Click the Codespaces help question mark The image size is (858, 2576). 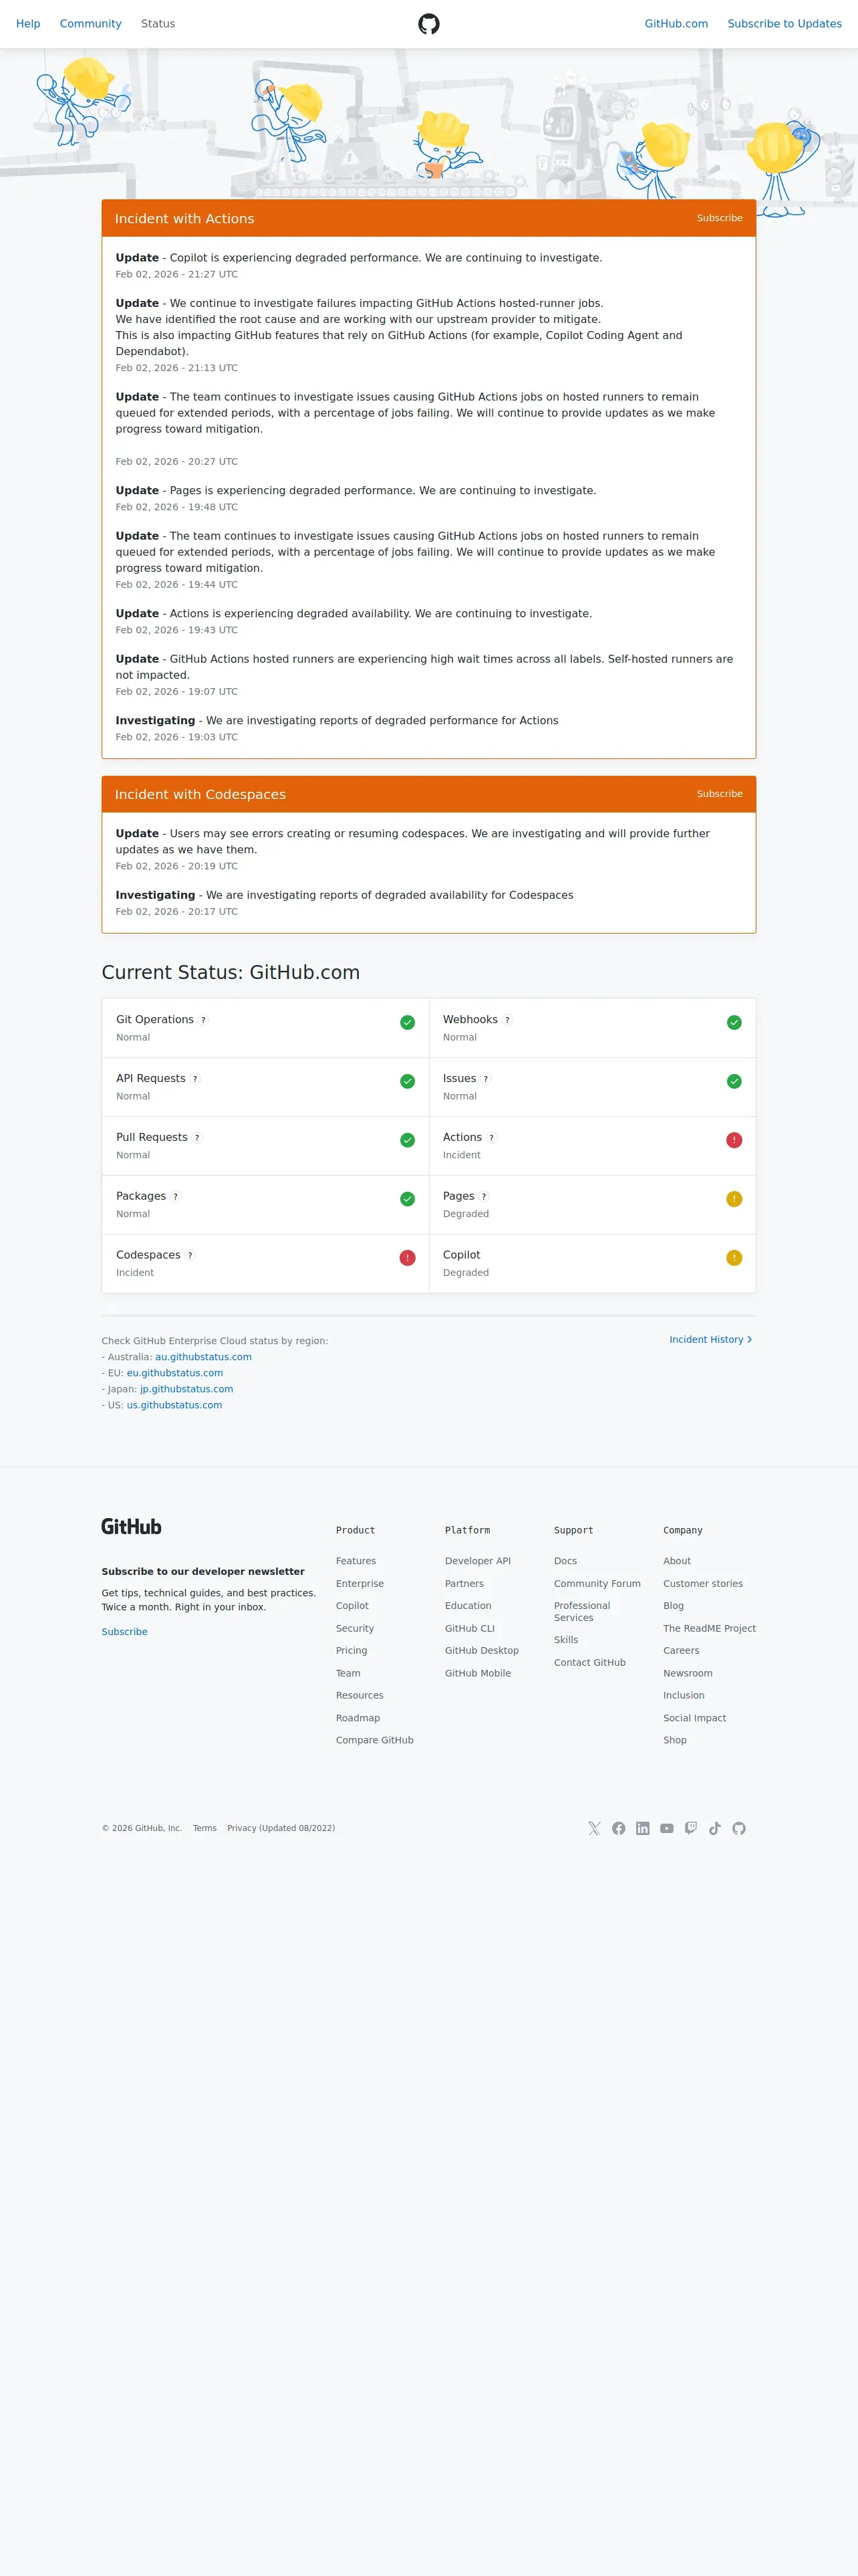pos(190,1256)
